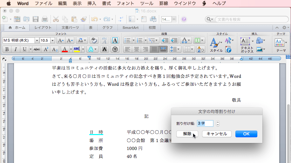Screen dimensions: 291x163
Task: Switch to the 文書パーツ tab
Action: click(70, 28)
